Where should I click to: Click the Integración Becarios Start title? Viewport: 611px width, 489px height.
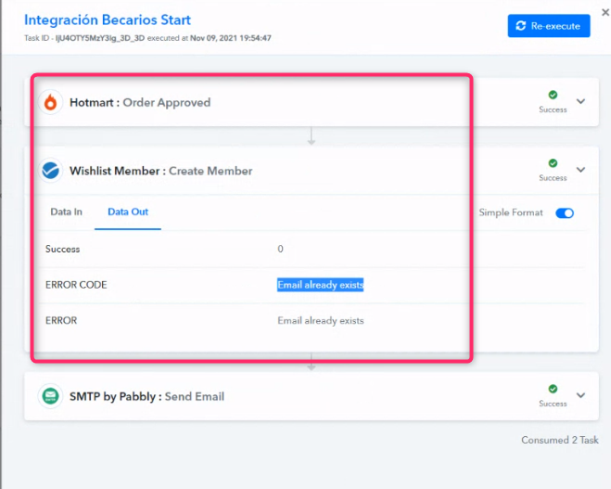pyautogui.click(x=108, y=19)
